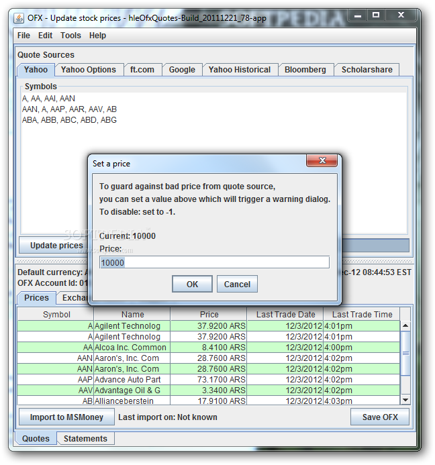Open the Help menu
Screen dimensions: 435x465
click(x=97, y=36)
